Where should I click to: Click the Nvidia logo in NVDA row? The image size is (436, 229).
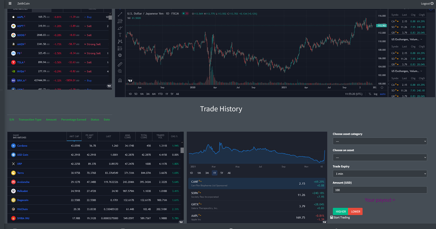13,71
